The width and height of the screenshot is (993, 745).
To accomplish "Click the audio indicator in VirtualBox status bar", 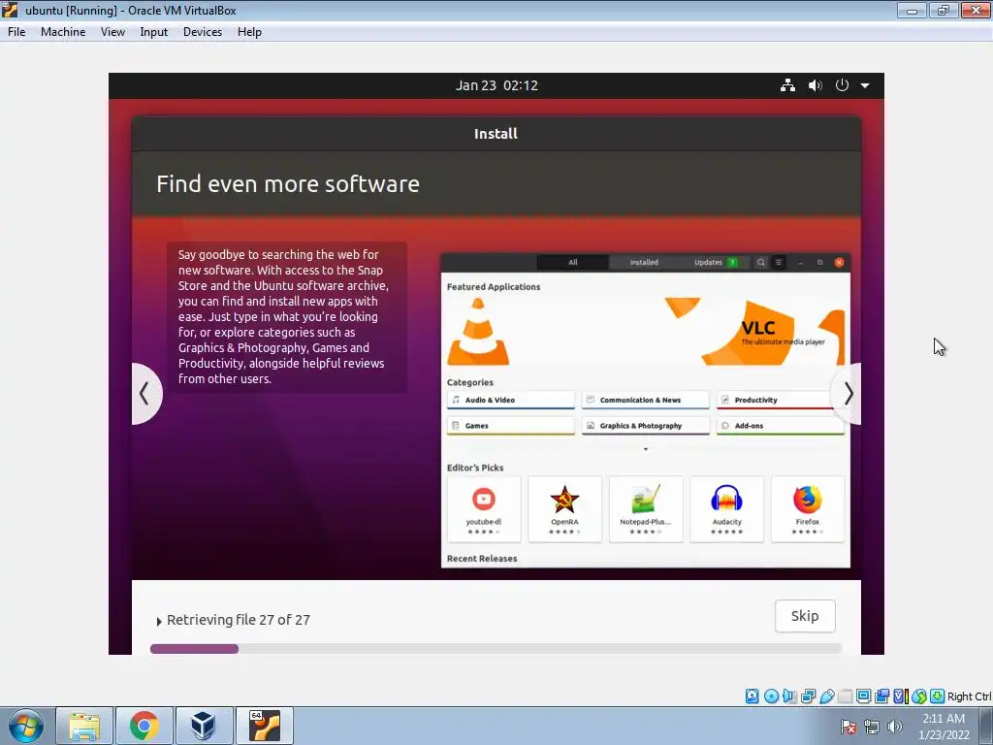I will pyautogui.click(x=789, y=696).
